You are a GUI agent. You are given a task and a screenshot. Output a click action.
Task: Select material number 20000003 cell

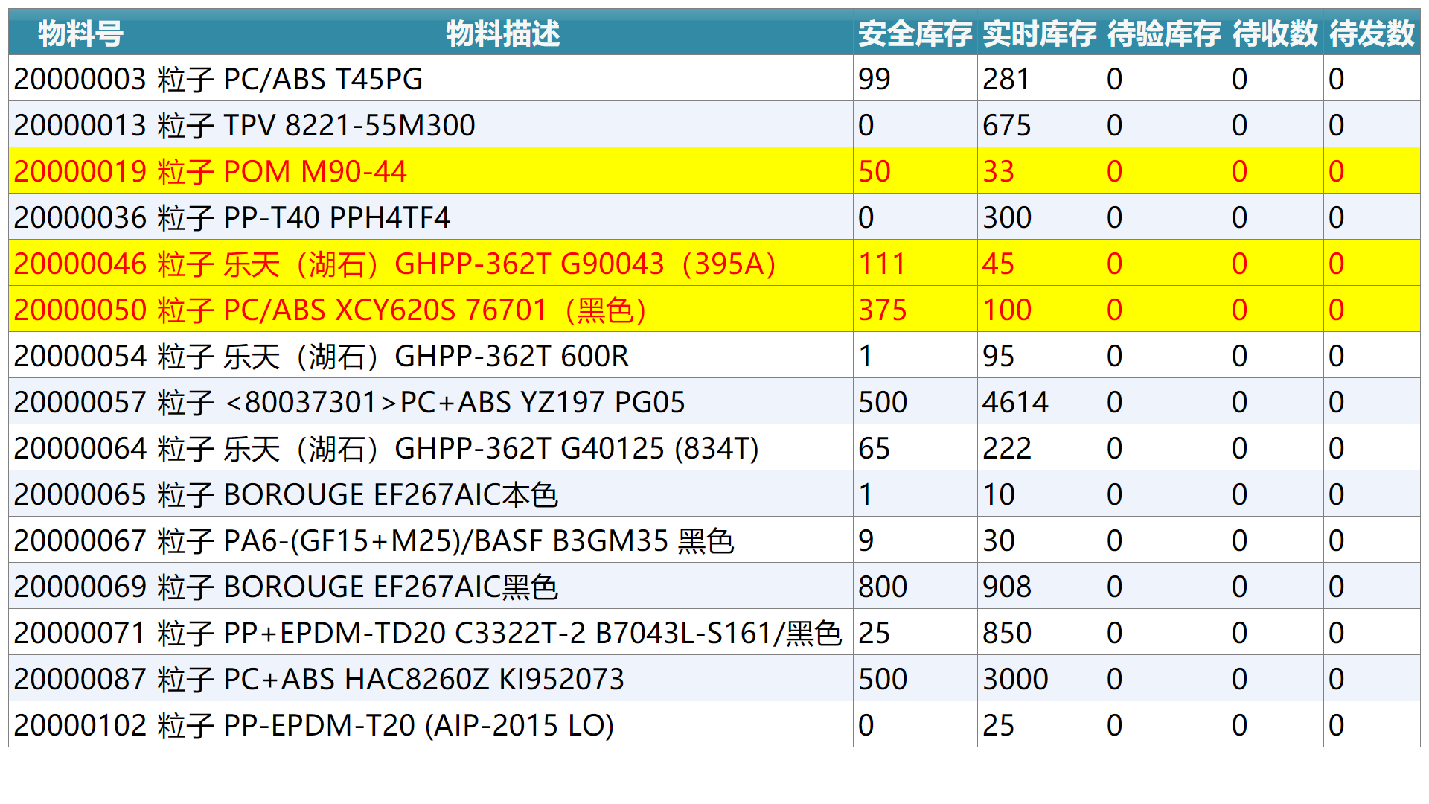click(x=80, y=79)
